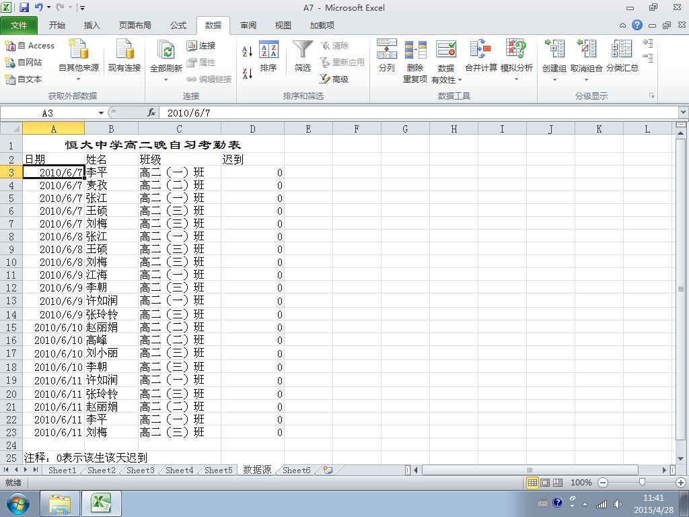Switch to Formulas tab (公式)
Viewport: 689px width, 517px height.
point(178,26)
